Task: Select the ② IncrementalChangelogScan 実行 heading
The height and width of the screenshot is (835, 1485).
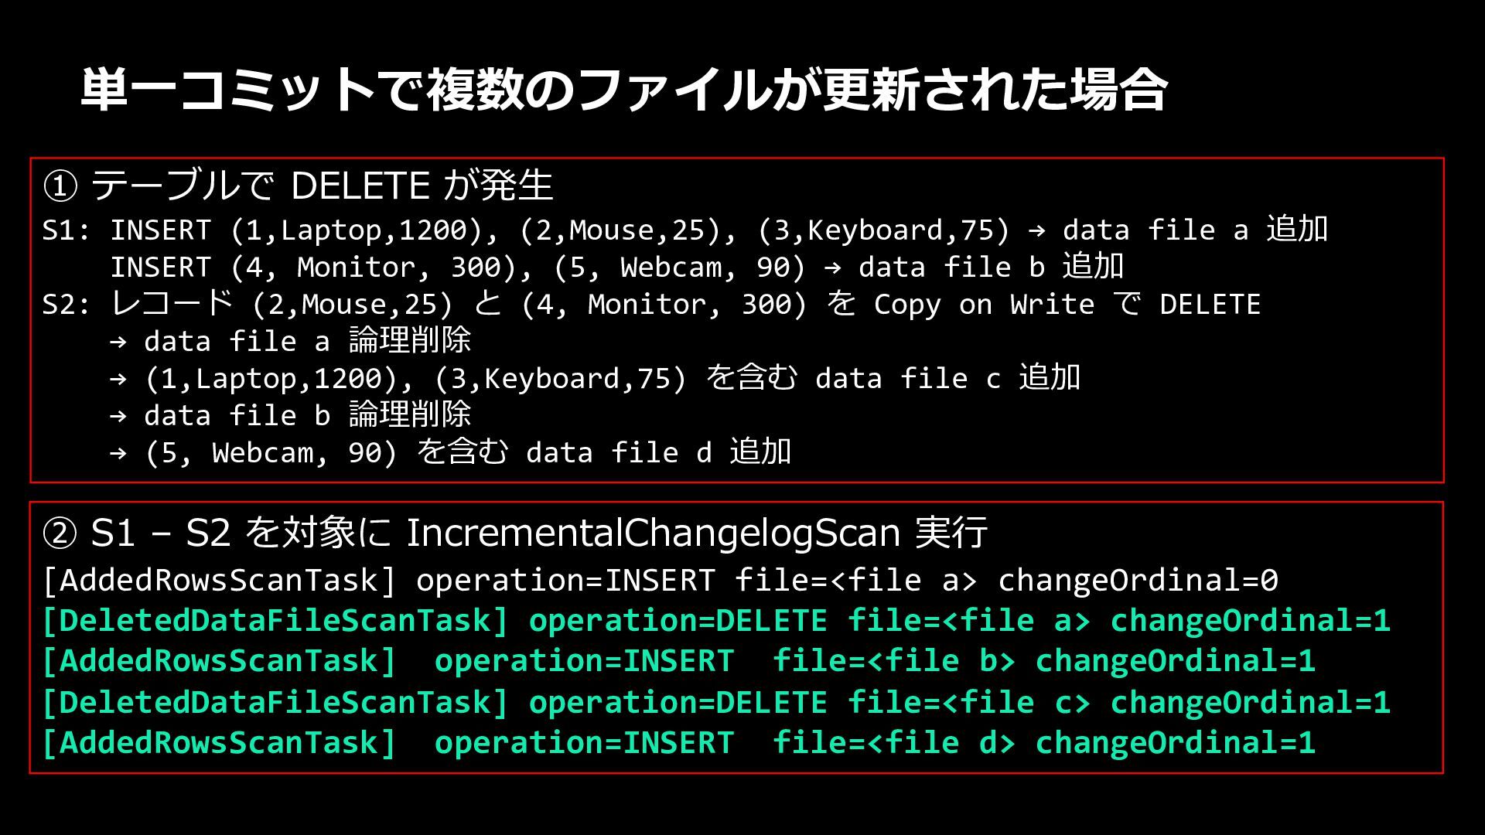Action: pyautogui.click(x=515, y=533)
